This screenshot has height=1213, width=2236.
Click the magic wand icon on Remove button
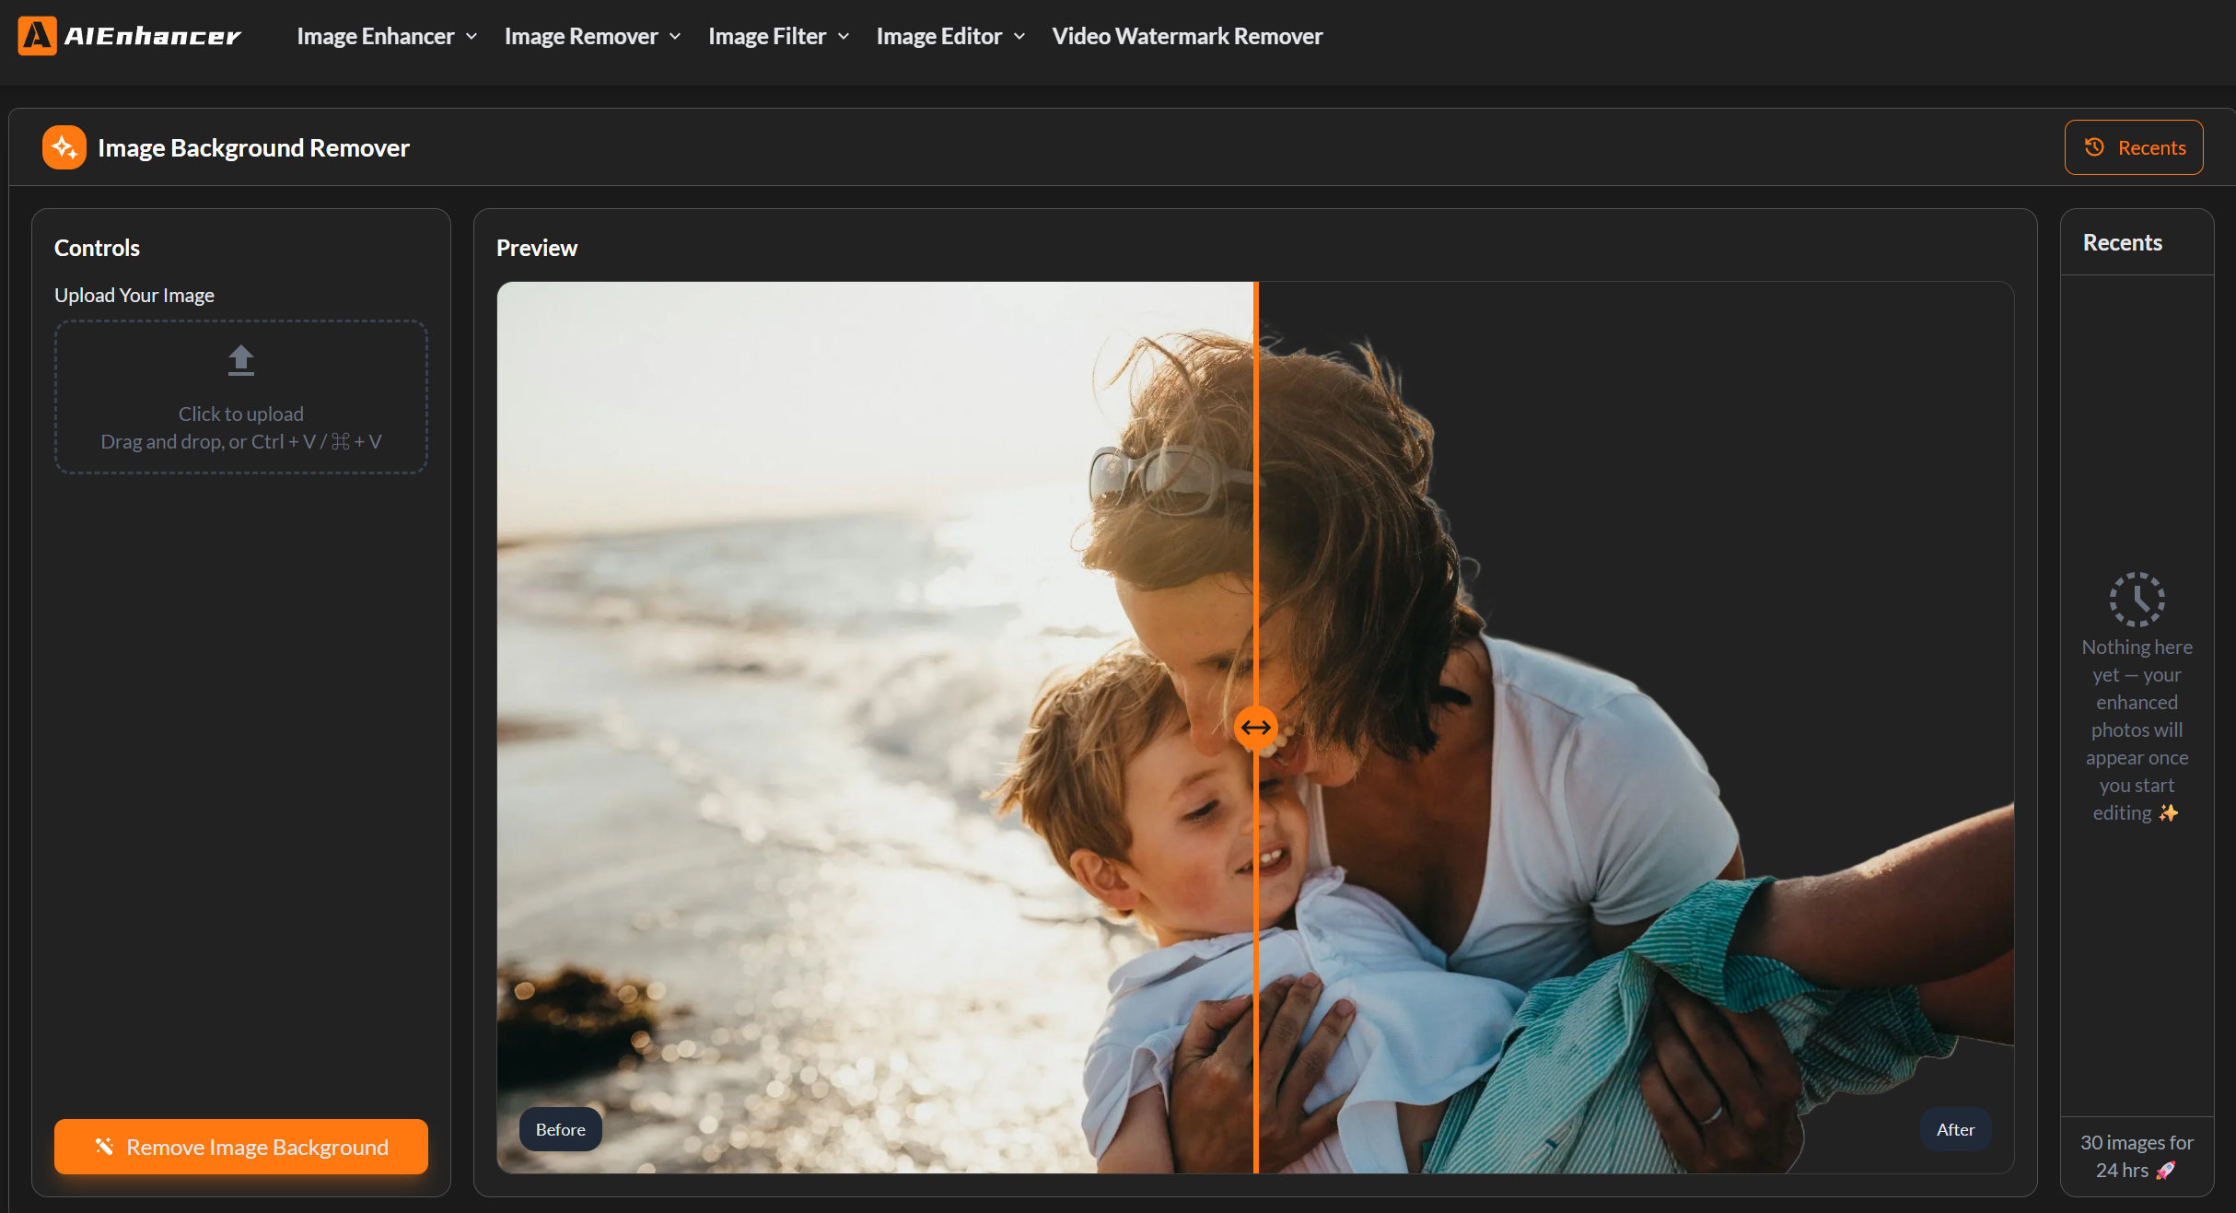point(104,1147)
